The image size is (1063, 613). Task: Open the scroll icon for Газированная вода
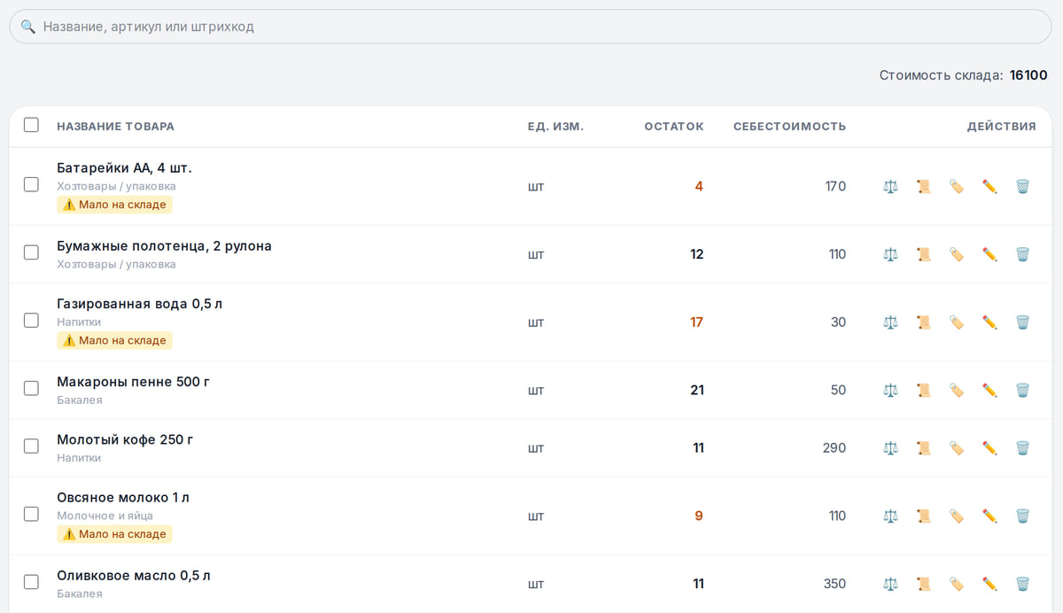tap(923, 322)
